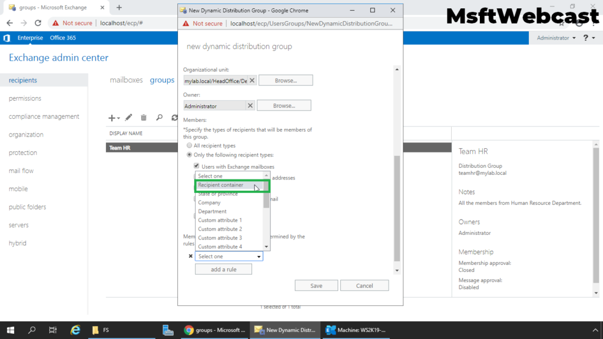Browse for an Owner

click(x=284, y=105)
